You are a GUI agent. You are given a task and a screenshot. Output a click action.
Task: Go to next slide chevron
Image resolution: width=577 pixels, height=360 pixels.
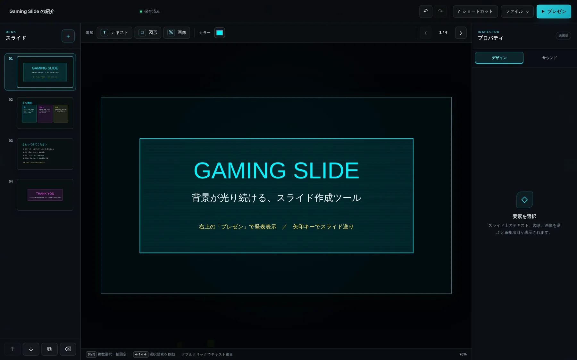point(461,33)
